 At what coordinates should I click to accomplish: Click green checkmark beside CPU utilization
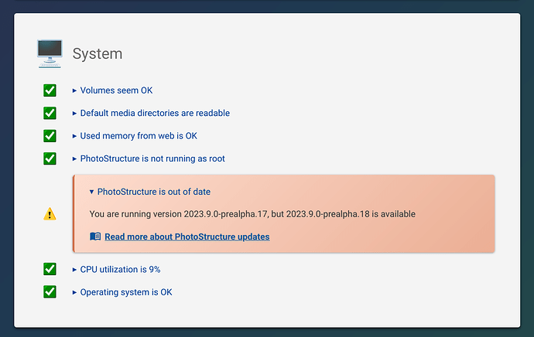click(50, 269)
